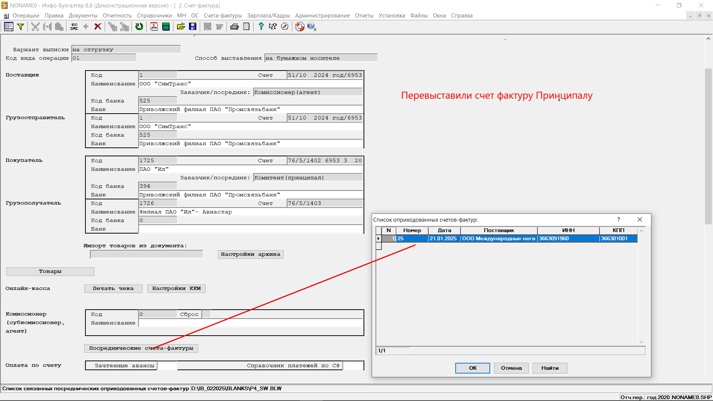Screen dimensions: 713x401
Task: Open the Справочники menu
Action: 154,16
